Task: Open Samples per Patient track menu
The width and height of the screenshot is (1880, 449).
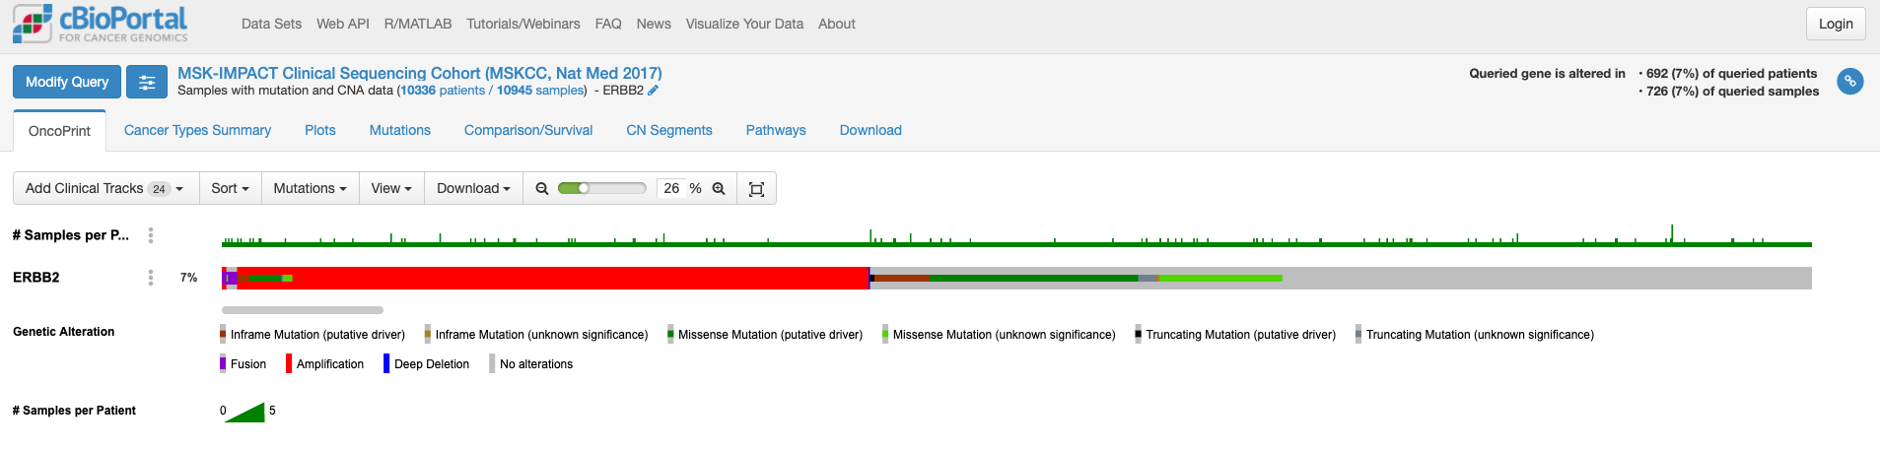Action: (x=151, y=235)
